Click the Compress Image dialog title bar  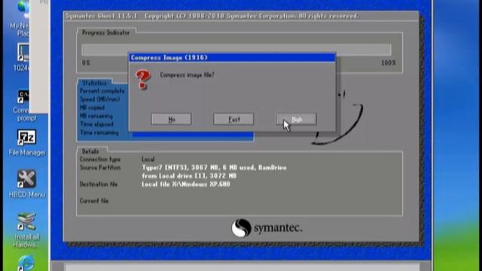[232, 57]
